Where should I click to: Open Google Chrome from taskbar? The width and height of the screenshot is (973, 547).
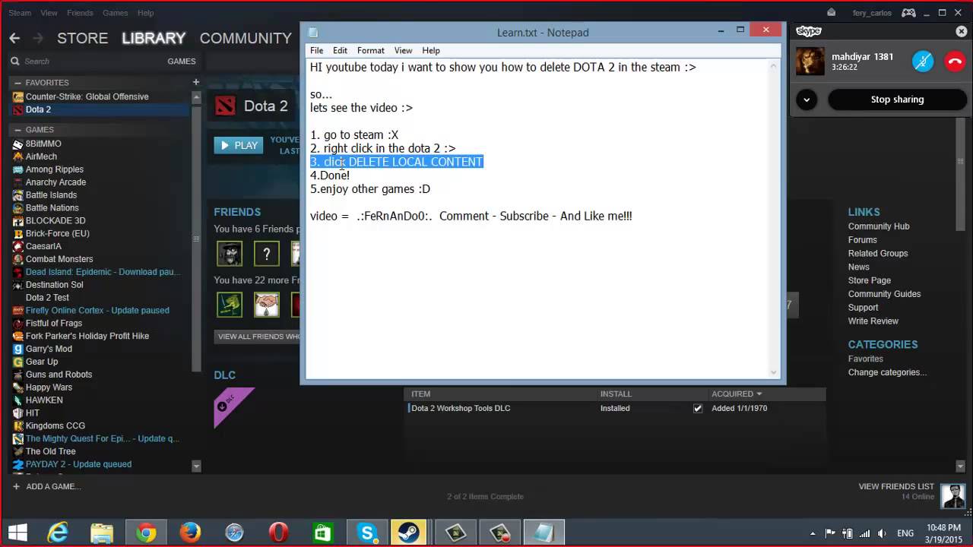click(x=146, y=533)
